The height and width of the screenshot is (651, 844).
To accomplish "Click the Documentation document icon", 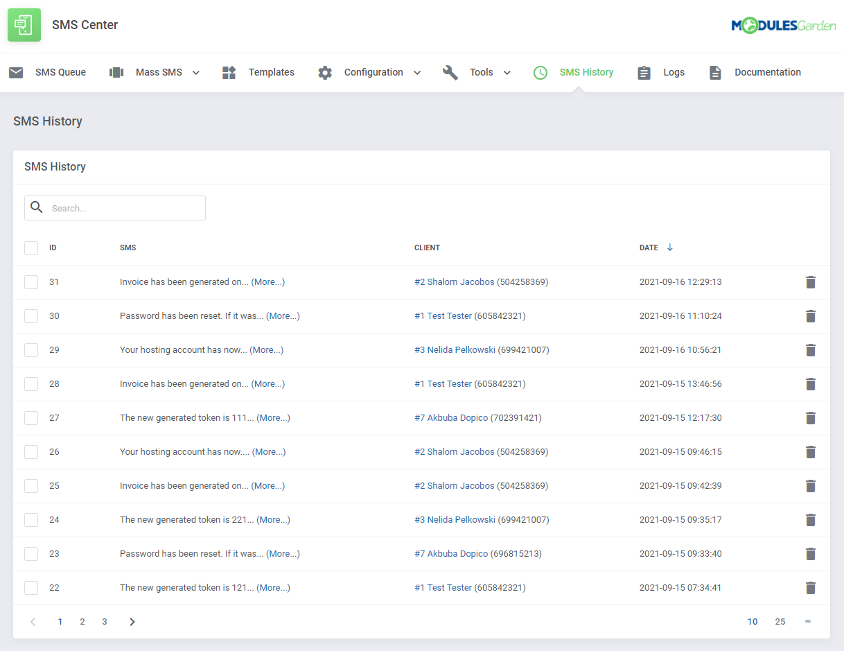I will 715,72.
